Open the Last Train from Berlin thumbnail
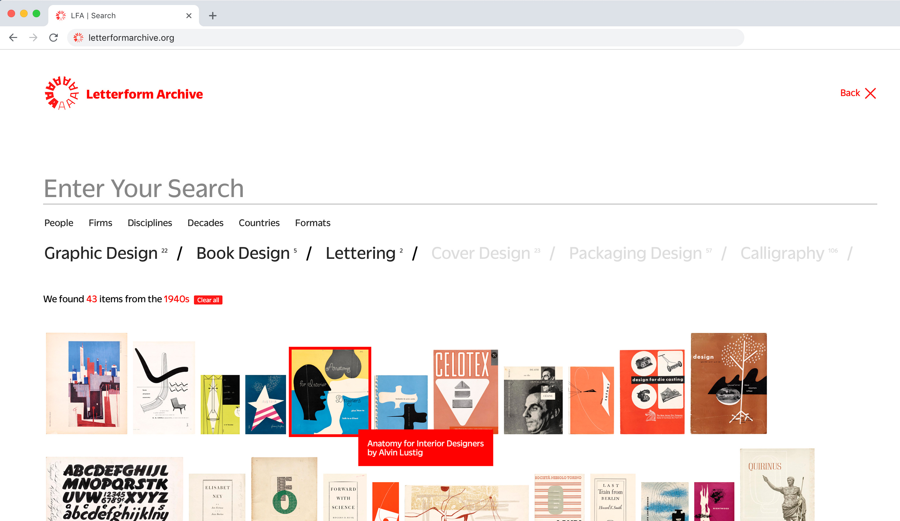 coord(613,497)
